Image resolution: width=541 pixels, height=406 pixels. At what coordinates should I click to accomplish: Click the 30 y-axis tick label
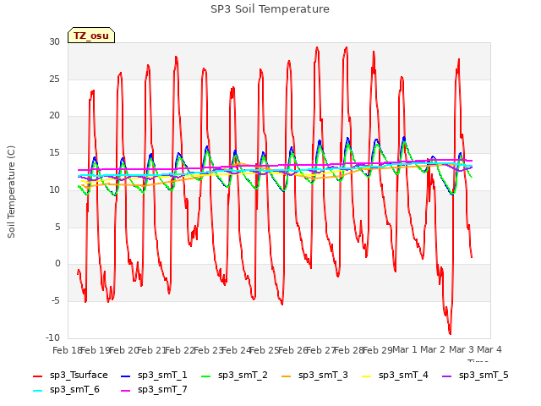[x=54, y=41]
